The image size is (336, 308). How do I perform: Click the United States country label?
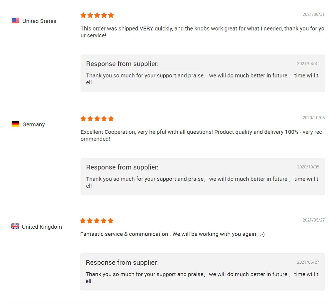pyautogui.click(x=39, y=21)
